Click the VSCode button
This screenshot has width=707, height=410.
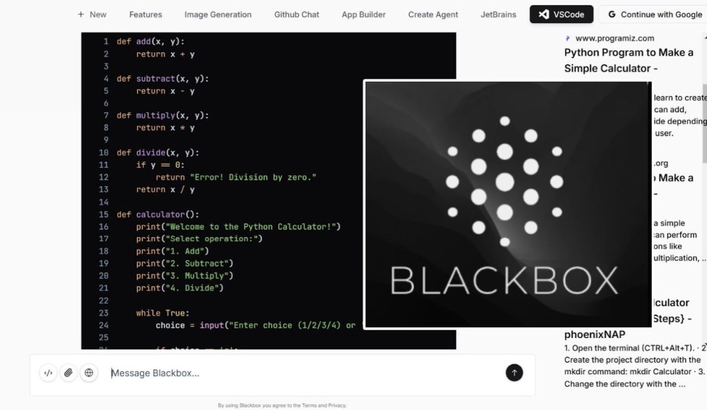point(561,15)
